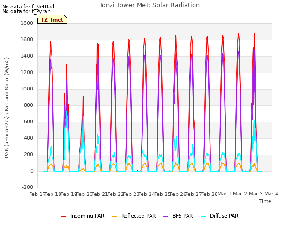Select the Diffuse PAR legend label

[x=224, y=216]
